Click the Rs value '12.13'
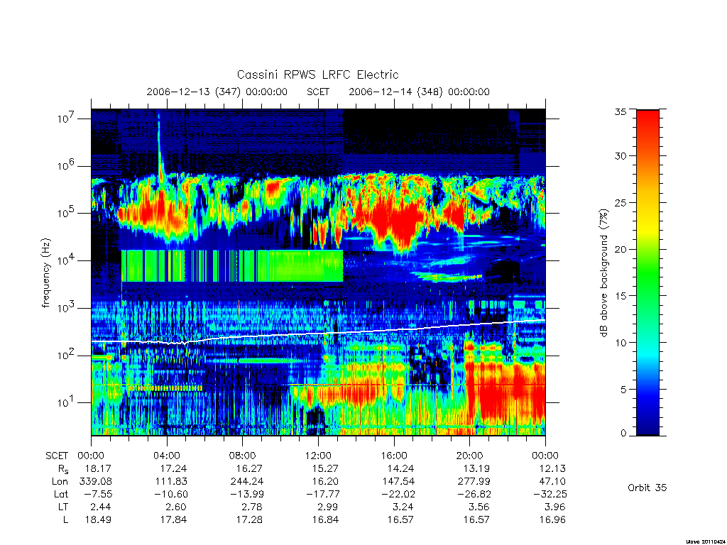The image size is (727, 545). (552, 468)
